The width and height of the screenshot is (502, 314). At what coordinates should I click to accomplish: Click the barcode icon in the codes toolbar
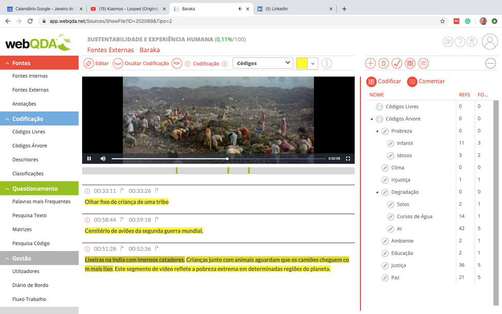[410, 64]
